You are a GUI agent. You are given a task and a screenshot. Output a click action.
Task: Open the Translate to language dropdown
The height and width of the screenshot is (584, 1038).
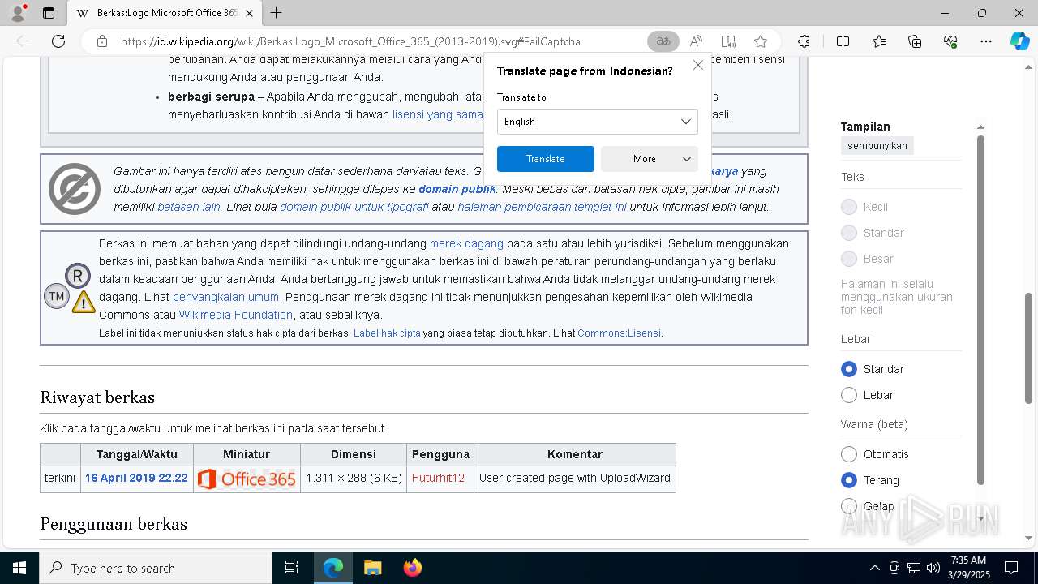598,122
